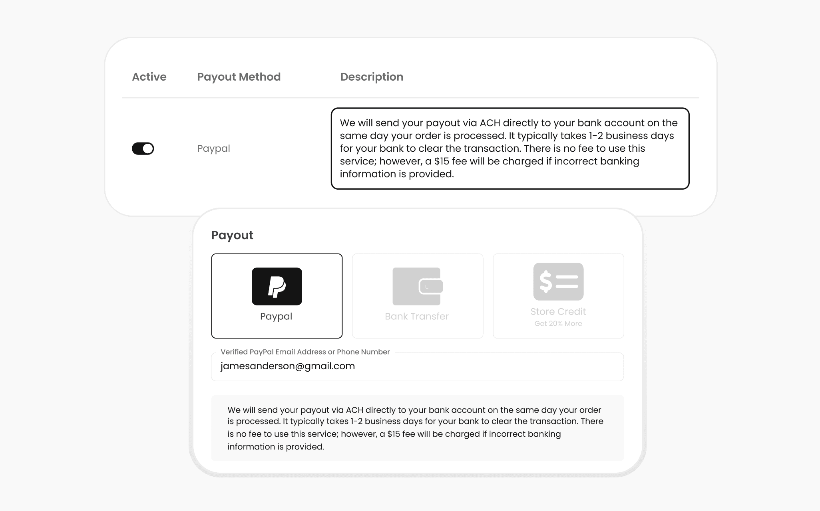The height and width of the screenshot is (511, 820).
Task: Click the Paypal label under the logo
Action: point(276,316)
